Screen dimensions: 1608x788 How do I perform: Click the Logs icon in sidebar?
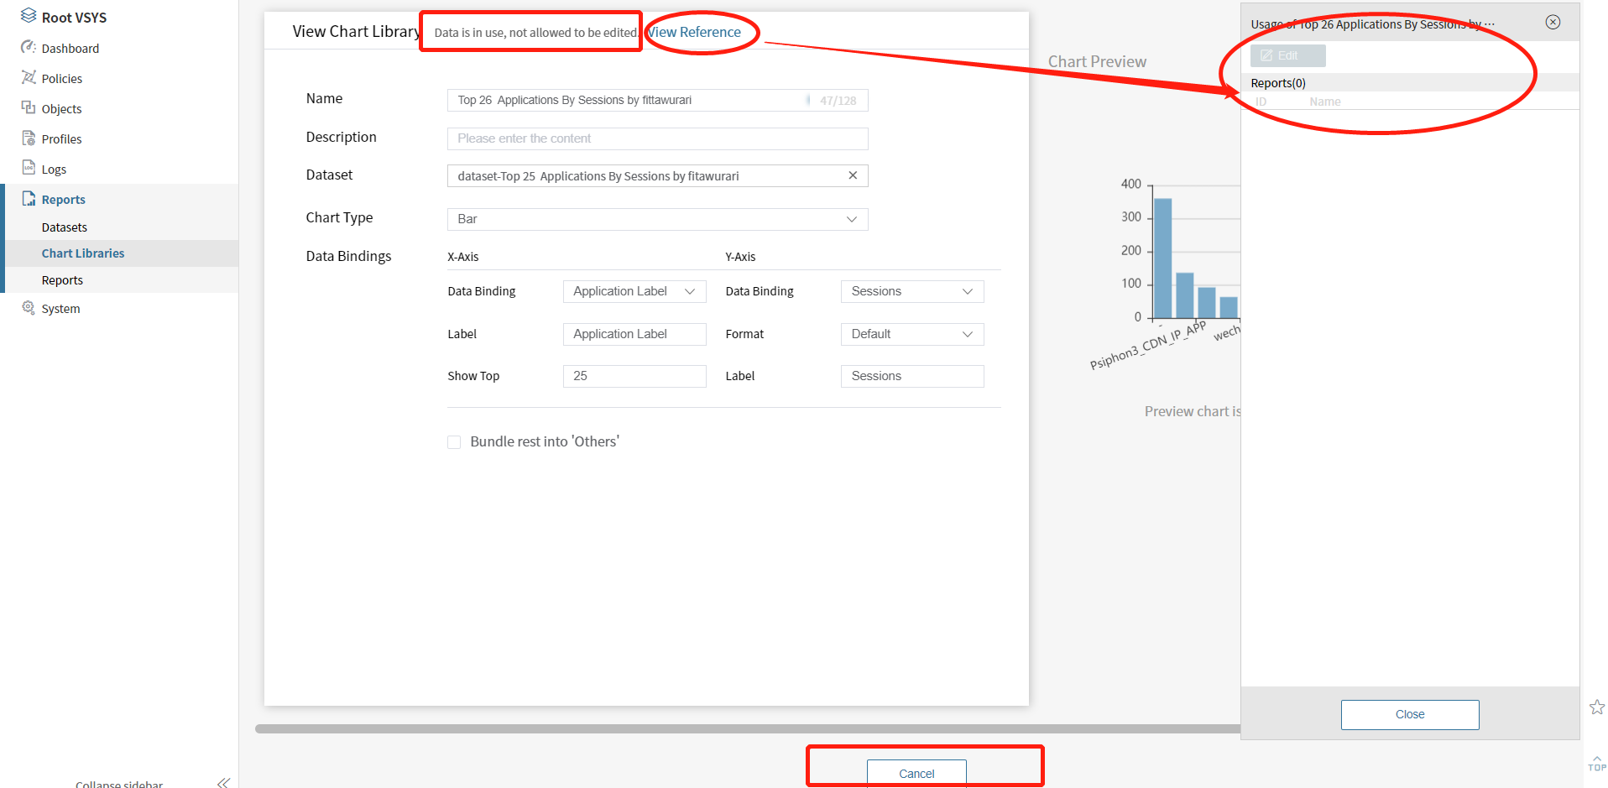[x=29, y=168]
